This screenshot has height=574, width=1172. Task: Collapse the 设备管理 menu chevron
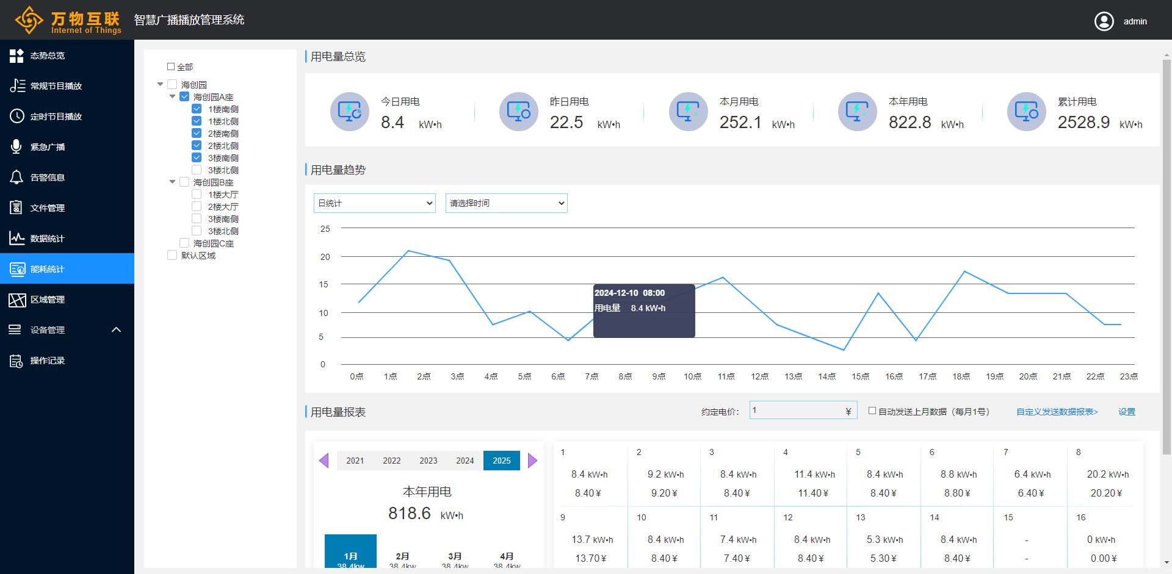tap(117, 330)
